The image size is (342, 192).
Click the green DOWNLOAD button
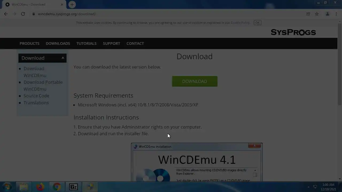[x=195, y=81]
